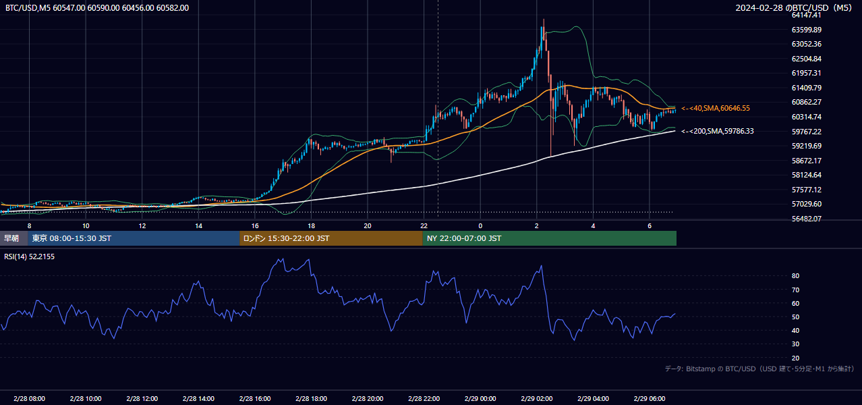This screenshot has height=405, width=862.
Task: Click the 63599.89 price axis value
Action: click(806, 30)
